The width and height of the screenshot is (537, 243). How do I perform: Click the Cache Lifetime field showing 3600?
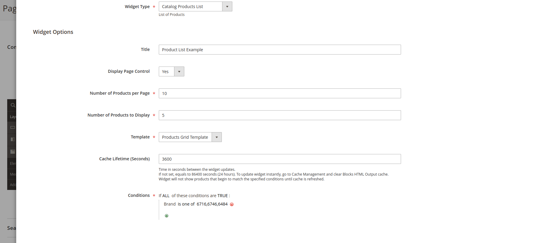279,159
